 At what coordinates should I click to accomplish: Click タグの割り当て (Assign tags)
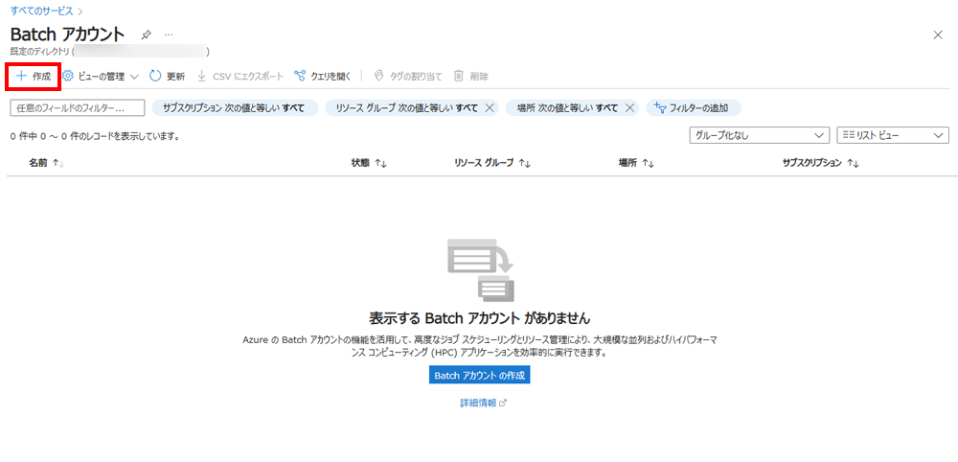407,77
